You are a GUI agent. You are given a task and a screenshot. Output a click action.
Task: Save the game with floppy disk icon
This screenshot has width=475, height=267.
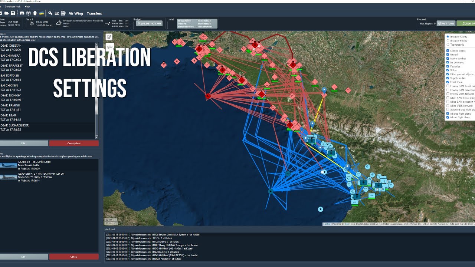[13, 13]
